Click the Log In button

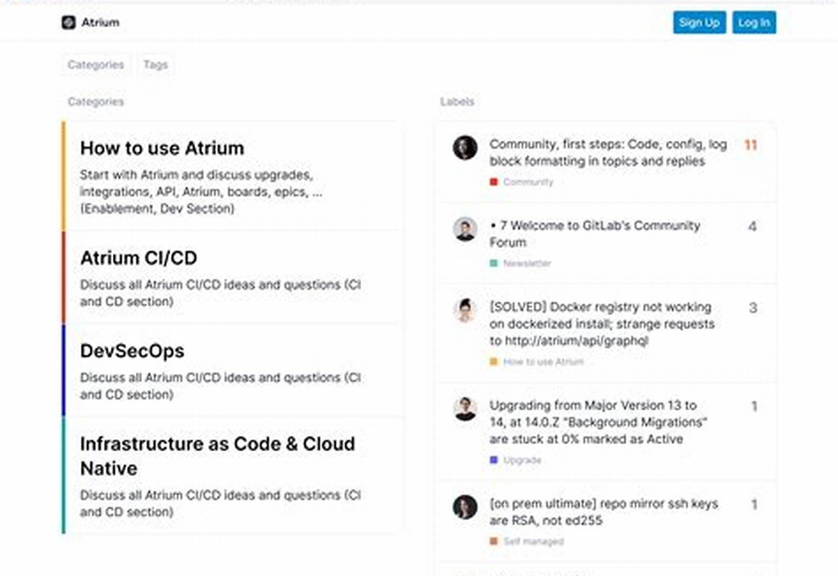[x=754, y=23]
